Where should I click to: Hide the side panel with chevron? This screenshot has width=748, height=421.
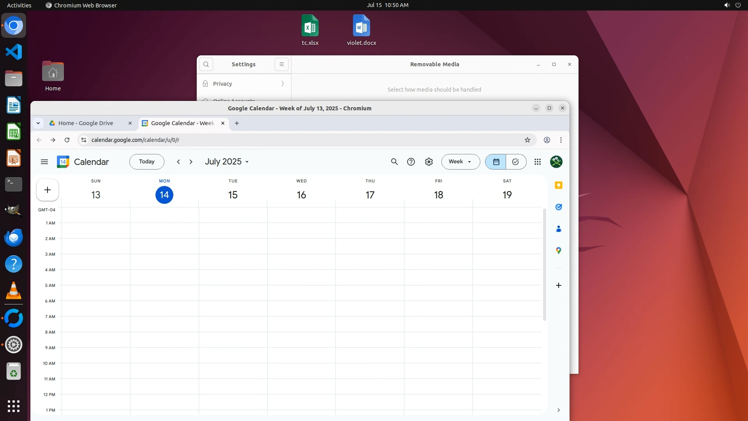coord(559,410)
